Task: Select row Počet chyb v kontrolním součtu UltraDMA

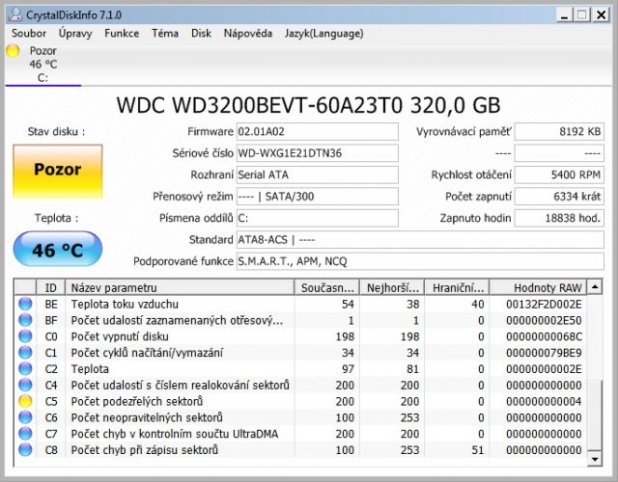Action: pos(300,434)
